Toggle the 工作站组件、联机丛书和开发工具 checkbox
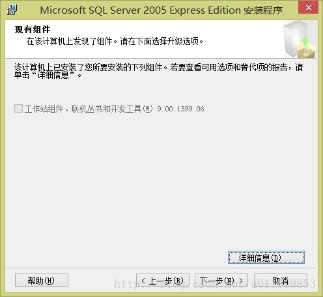Image resolution: width=323 pixels, height=297 pixels. coord(18,108)
